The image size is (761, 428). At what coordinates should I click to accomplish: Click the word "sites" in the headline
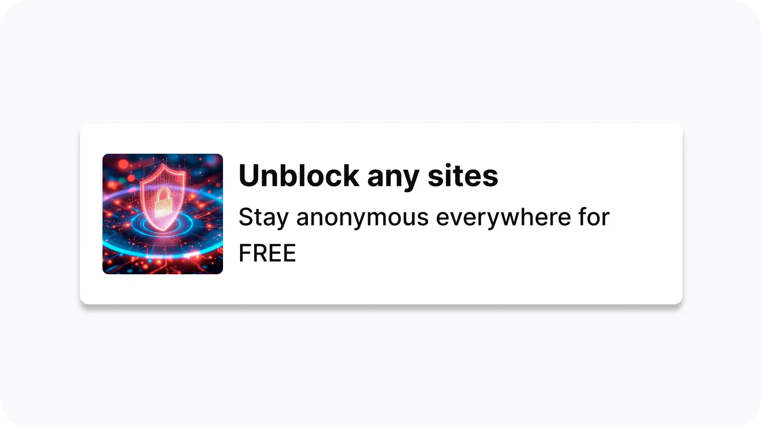click(x=463, y=176)
